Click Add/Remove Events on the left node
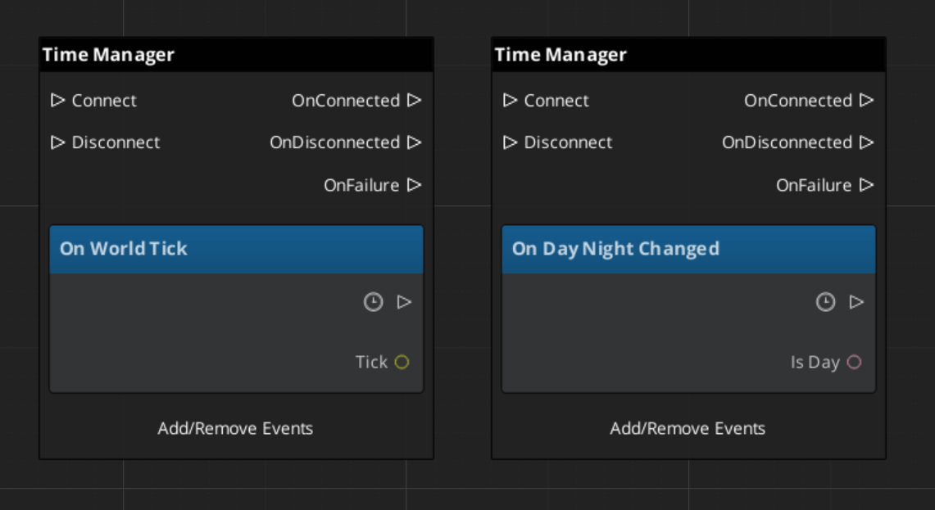This screenshot has width=935, height=510. [x=236, y=428]
